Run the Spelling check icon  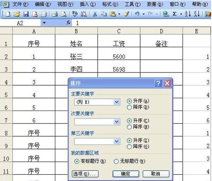(x=75, y=14)
